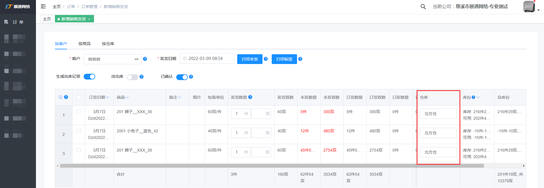Click the help icon next to 客户 field
The image size is (544, 188).
point(145,59)
